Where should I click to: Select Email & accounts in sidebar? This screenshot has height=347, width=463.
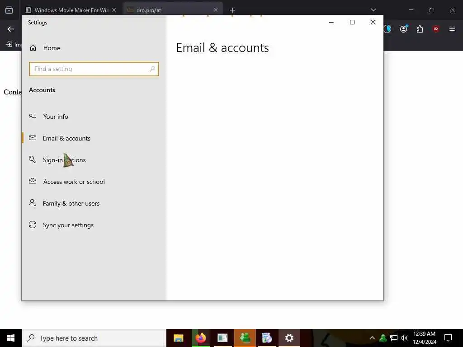94,138
